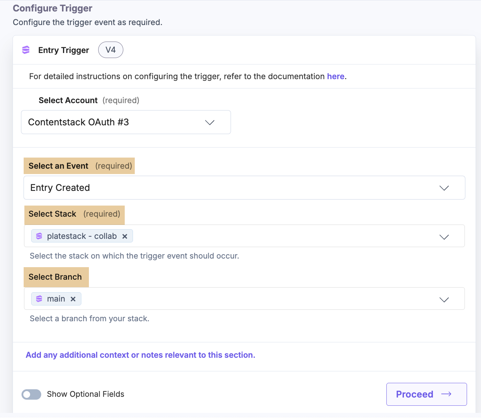This screenshot has height=419, width=481.
Task: Click the V4 version badge
Action: click(x=110, y=50)
